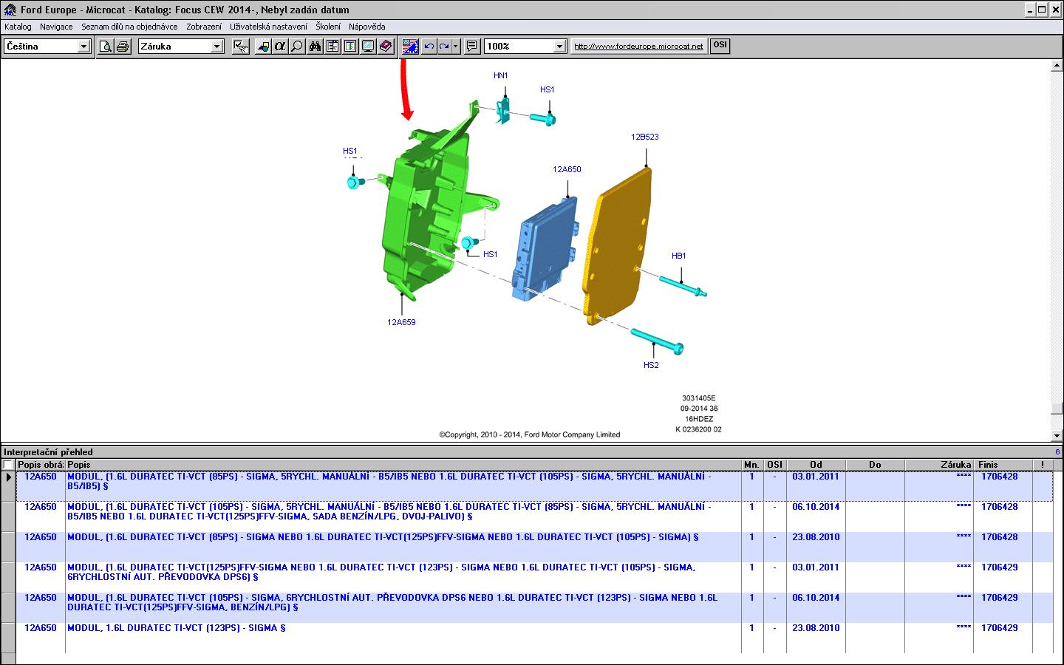Viewport: 1064px width, 665px height.
Task: Select the 12A659 part label in diagram
Action: [401, 322]
